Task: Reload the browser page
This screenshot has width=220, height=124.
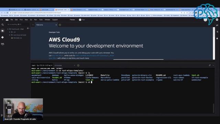Action: click(x=8, y=13)
